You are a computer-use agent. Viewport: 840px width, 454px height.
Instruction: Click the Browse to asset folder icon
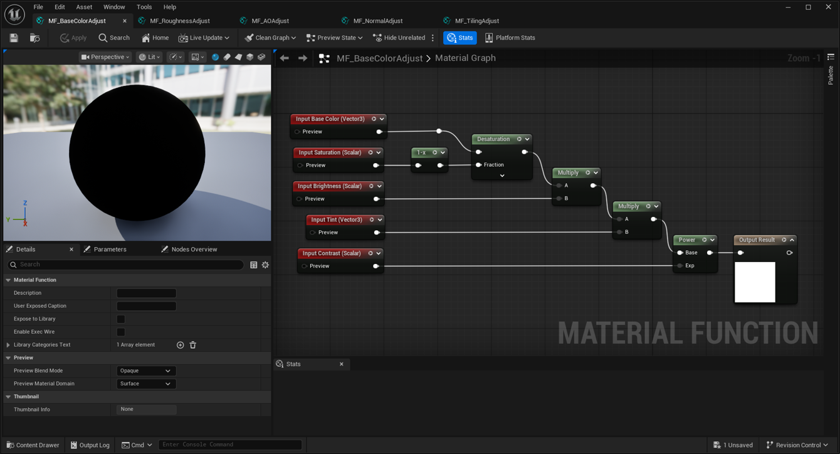[34, 38]
